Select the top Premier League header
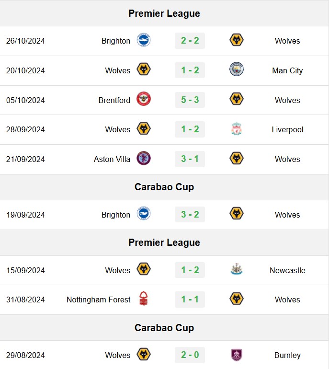Screen dimensions: 329x369 coord(164,13)
